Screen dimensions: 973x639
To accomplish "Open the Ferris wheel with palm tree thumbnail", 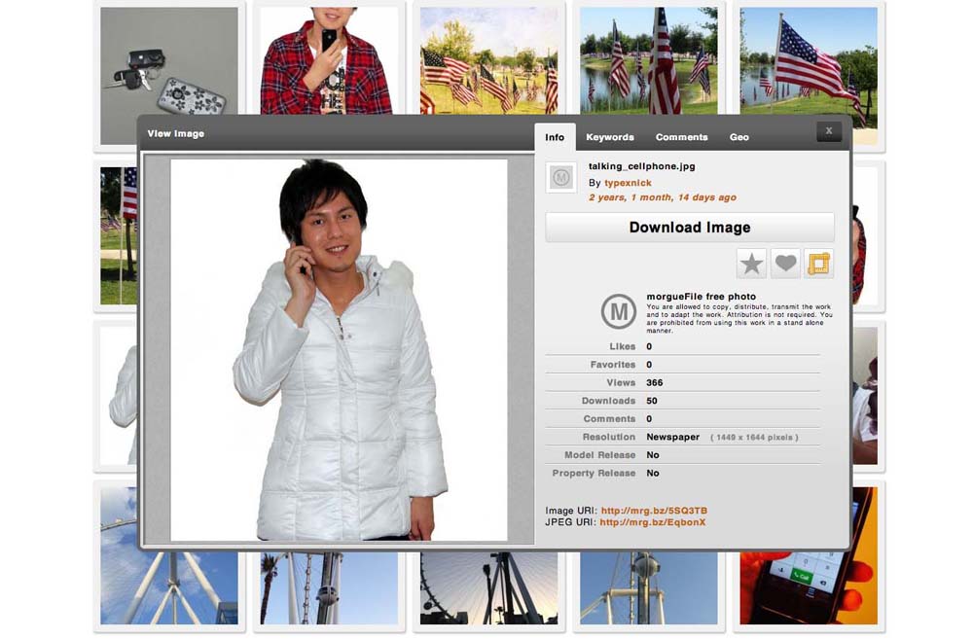I will pyautogui.click(x=329, y=588).
